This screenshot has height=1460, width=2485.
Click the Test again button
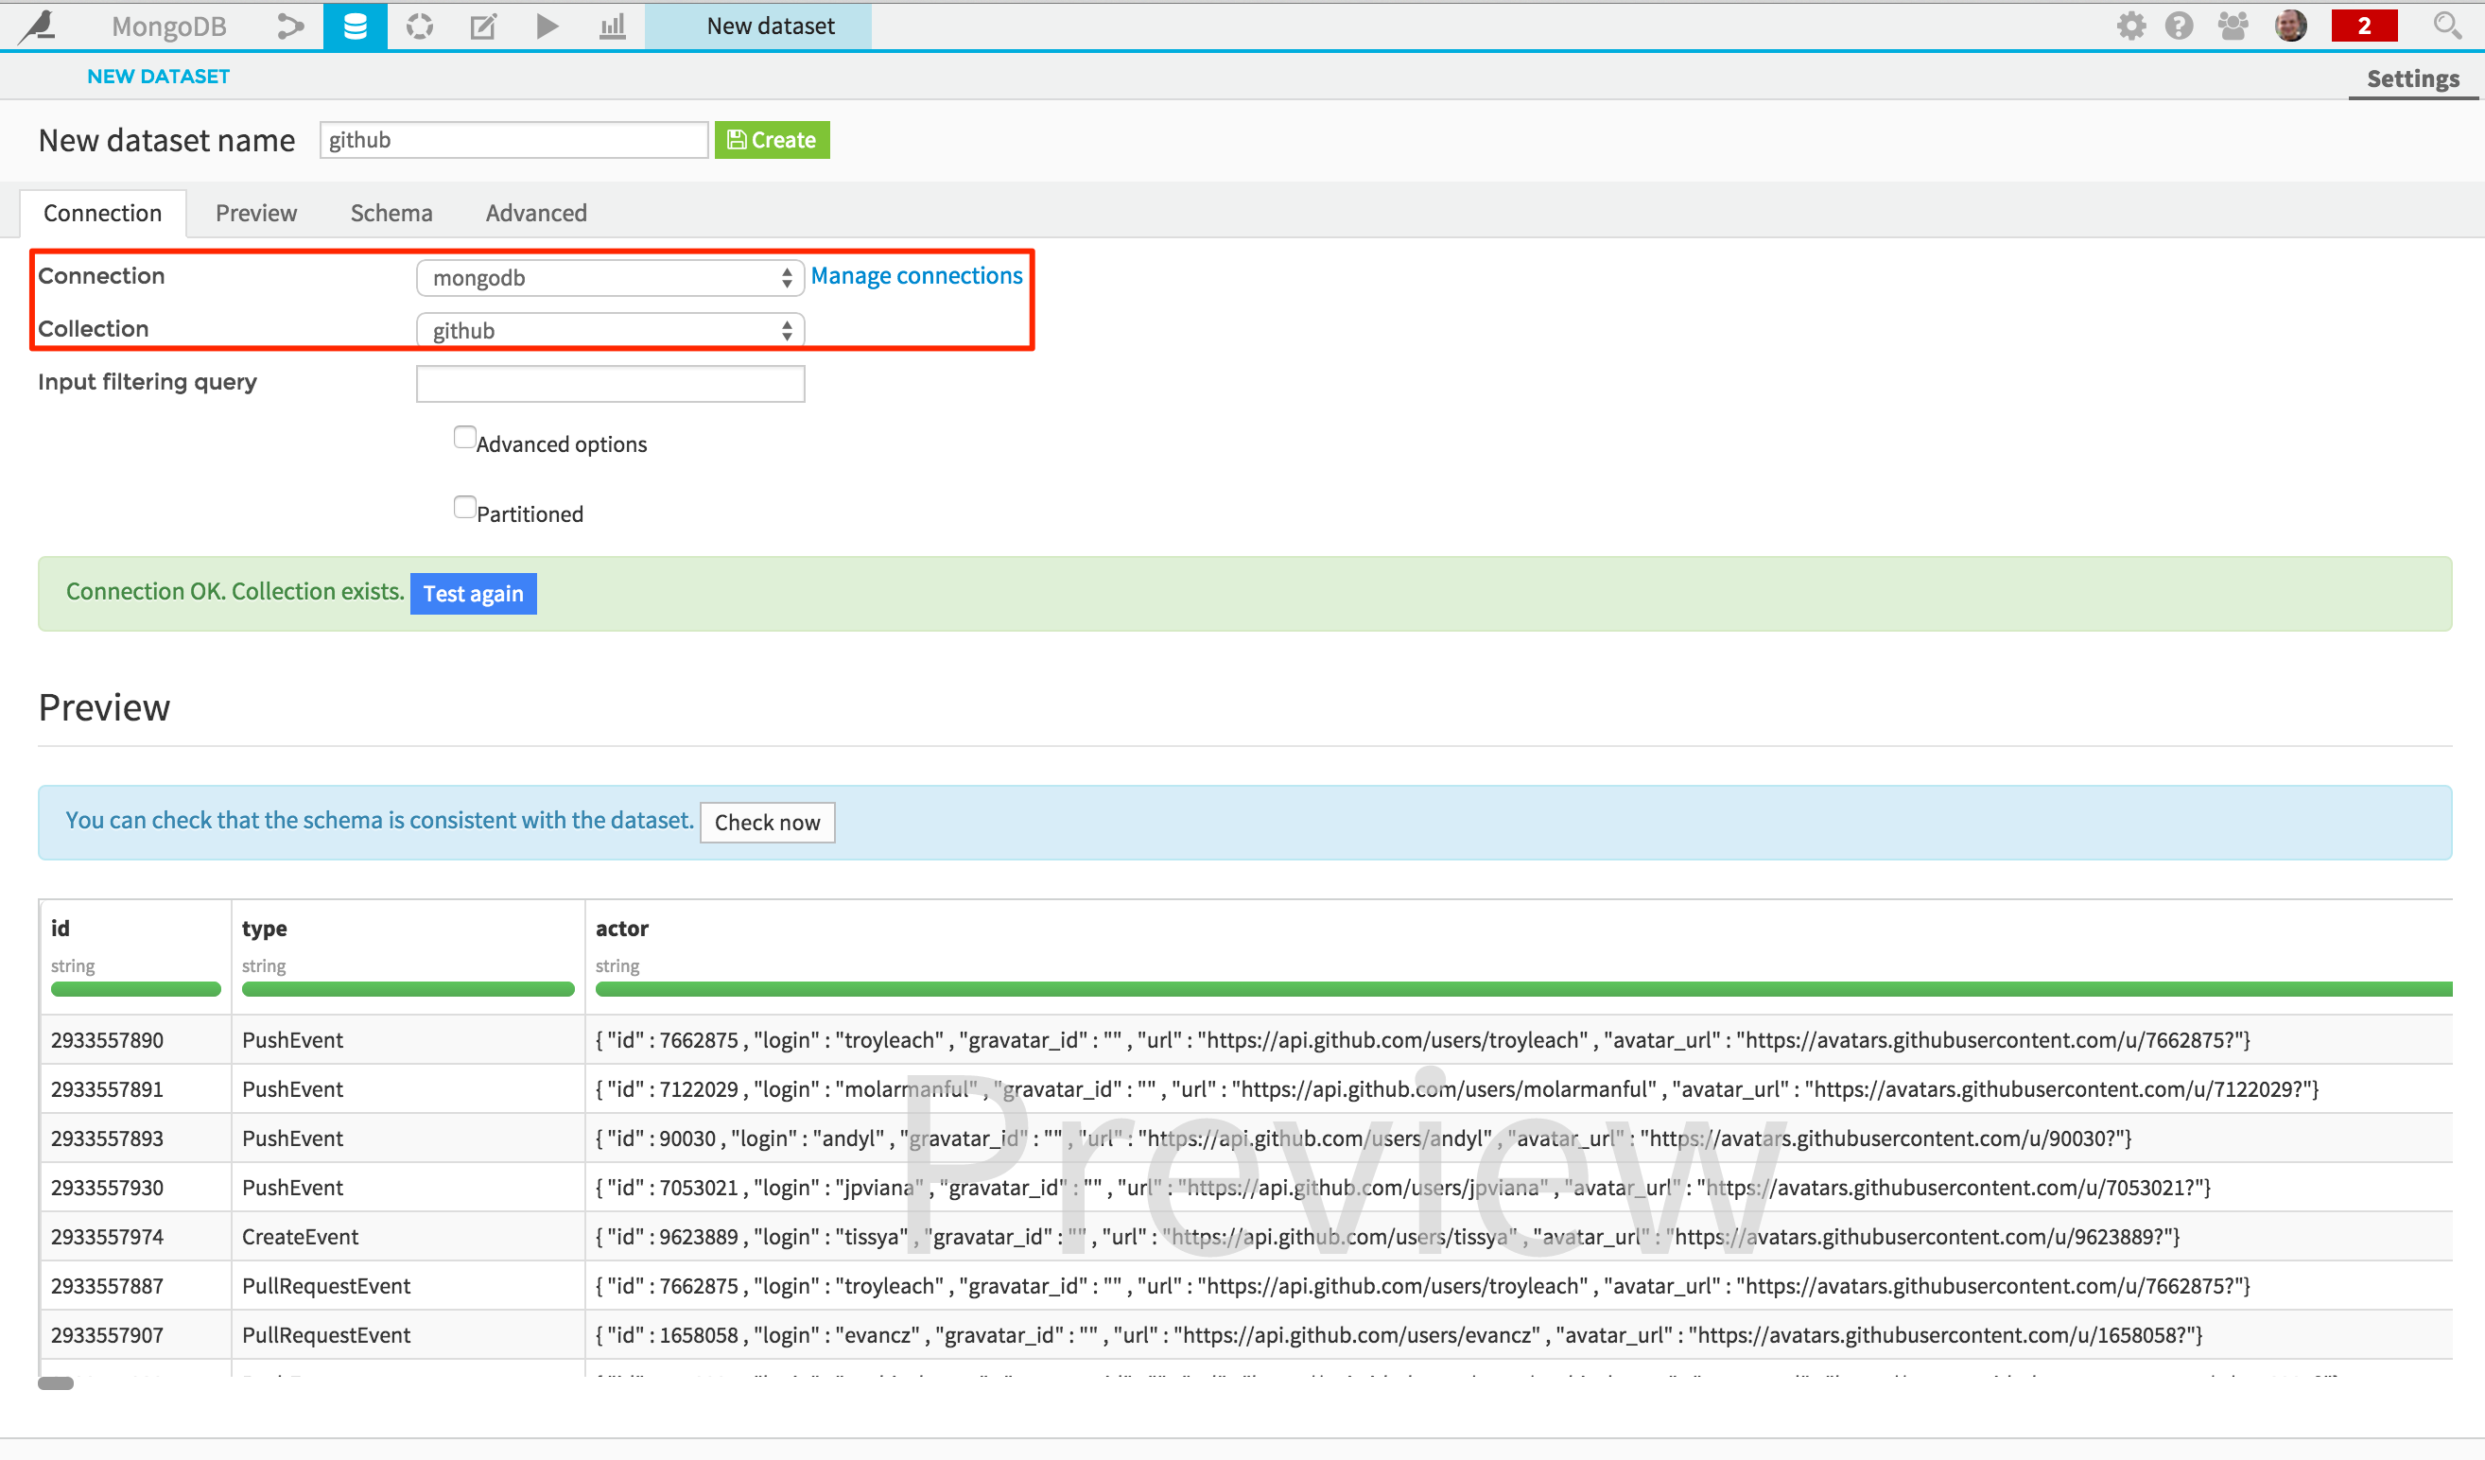pos(474,594)
